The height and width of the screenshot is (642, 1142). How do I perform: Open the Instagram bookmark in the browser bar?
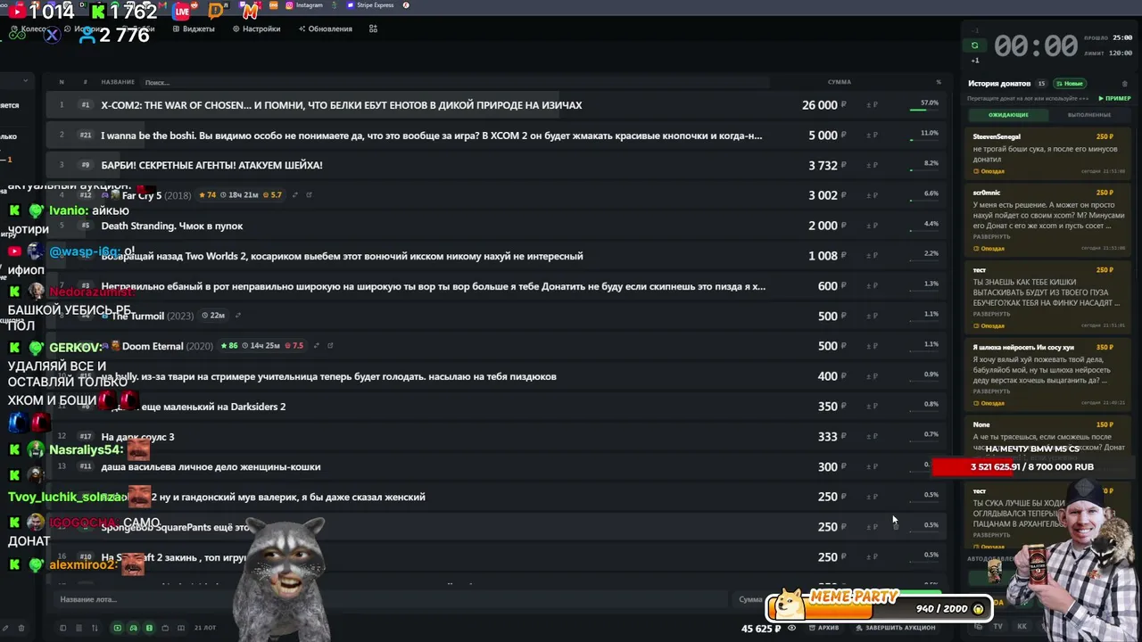pyautogui.click(x=304, y=5)
